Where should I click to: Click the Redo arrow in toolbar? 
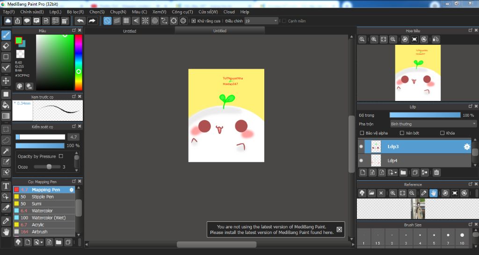pos(92,21)
